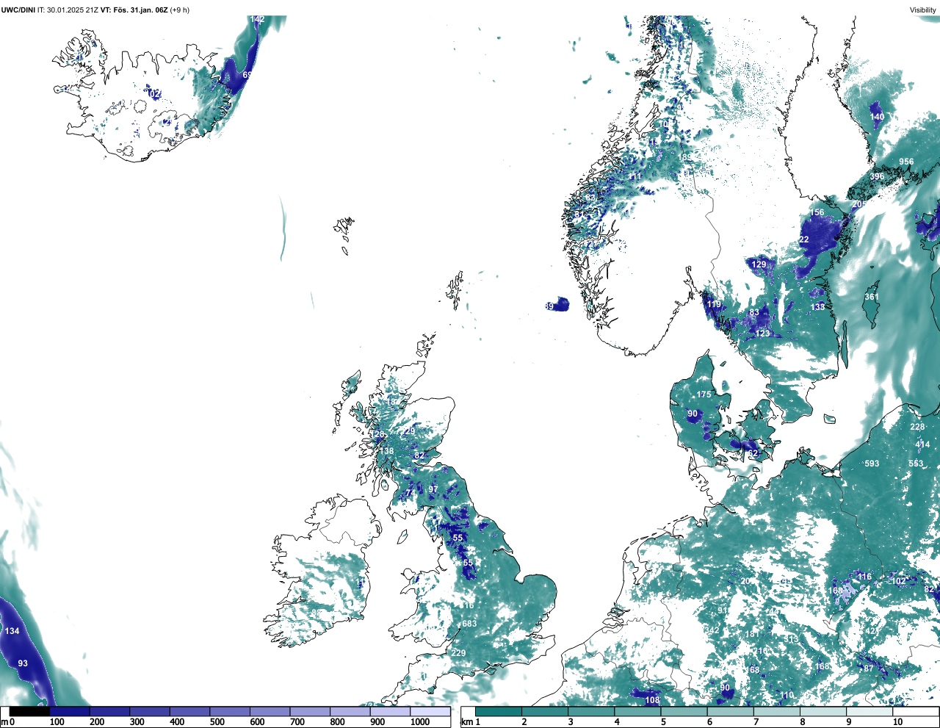Click the '229' value over southern England

[x=458, y=653]
